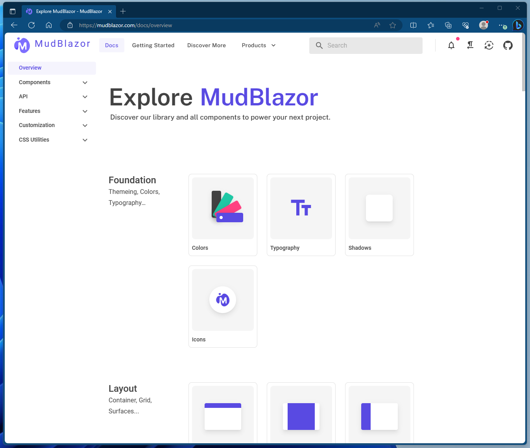This screenshot has height=448, width=530.
Task: Click the Bing icon in the address bar
Action: pos(518,25)
